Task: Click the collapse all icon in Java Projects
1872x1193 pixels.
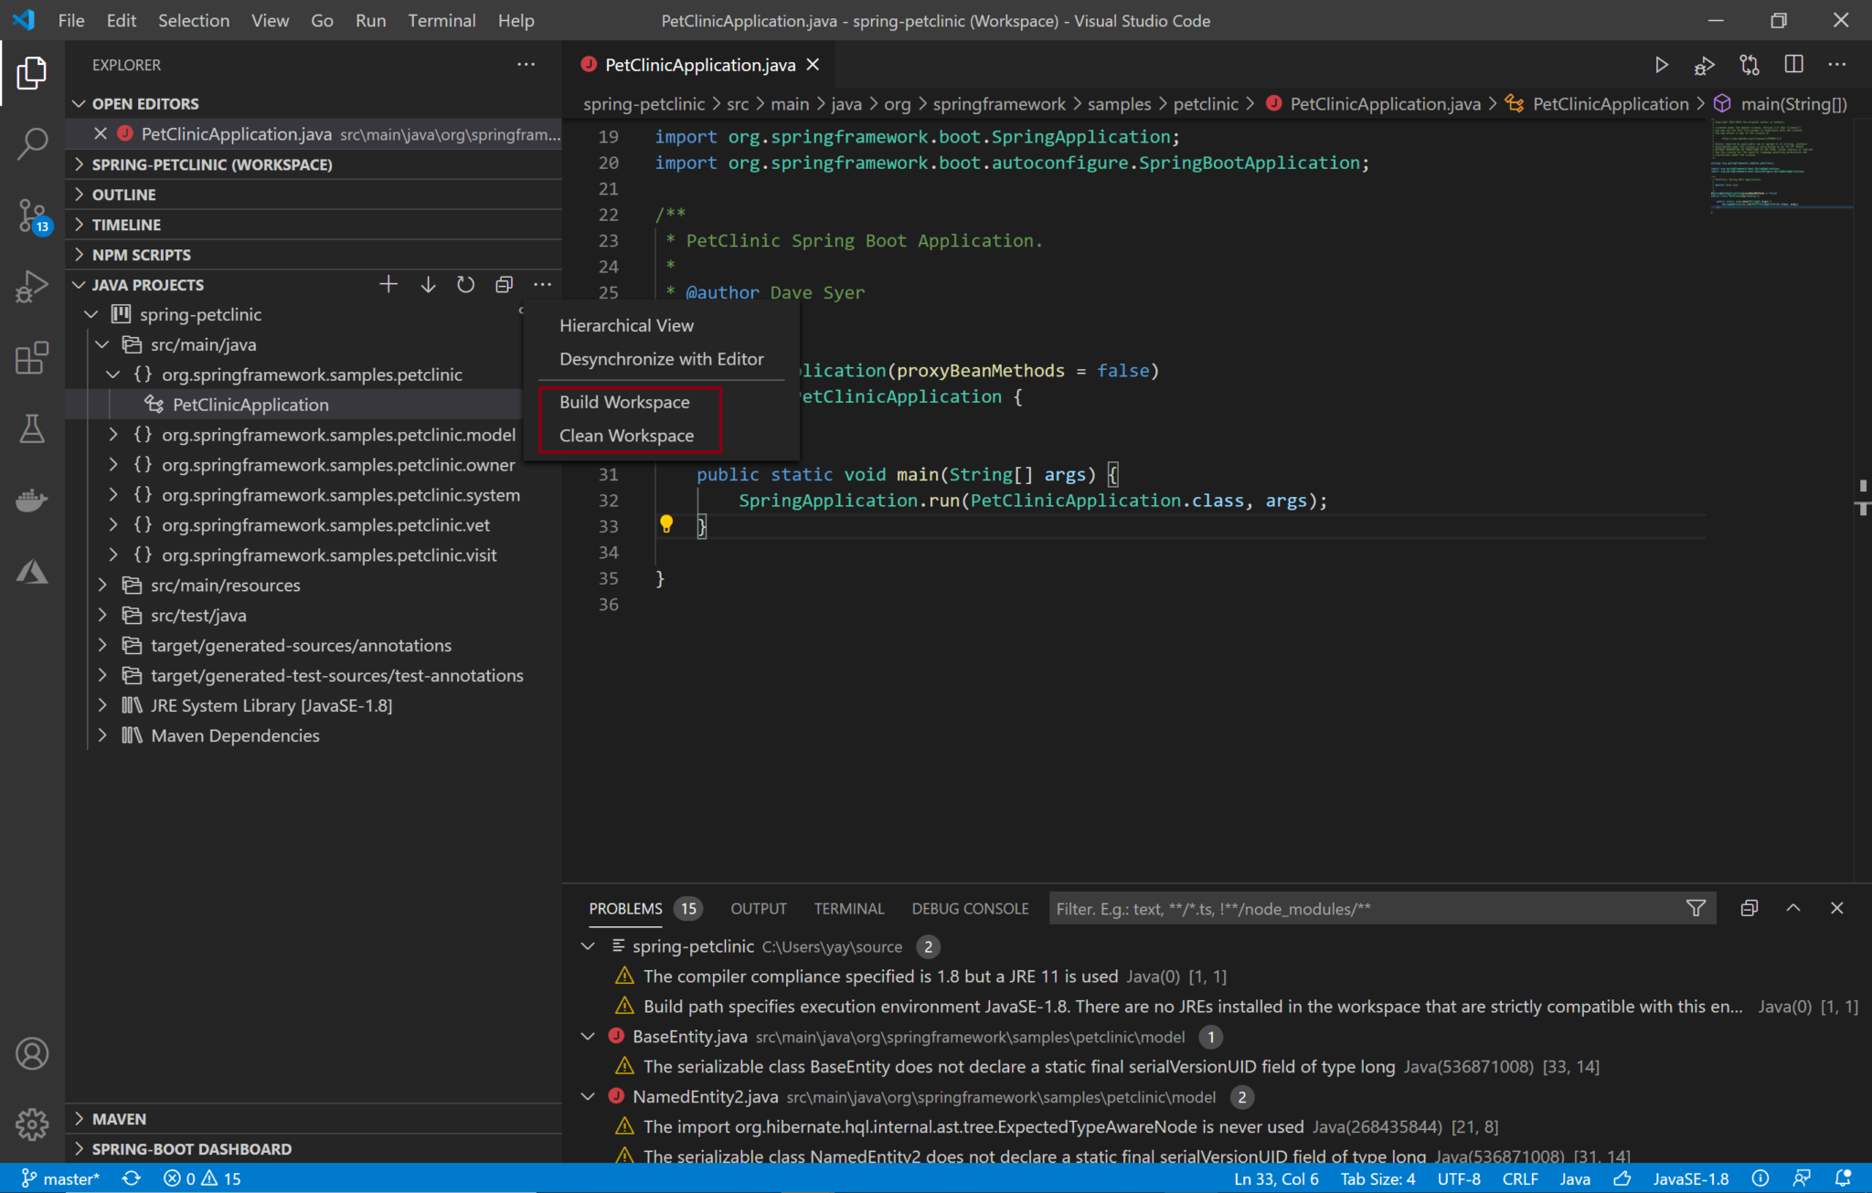Action: (502, 283)
